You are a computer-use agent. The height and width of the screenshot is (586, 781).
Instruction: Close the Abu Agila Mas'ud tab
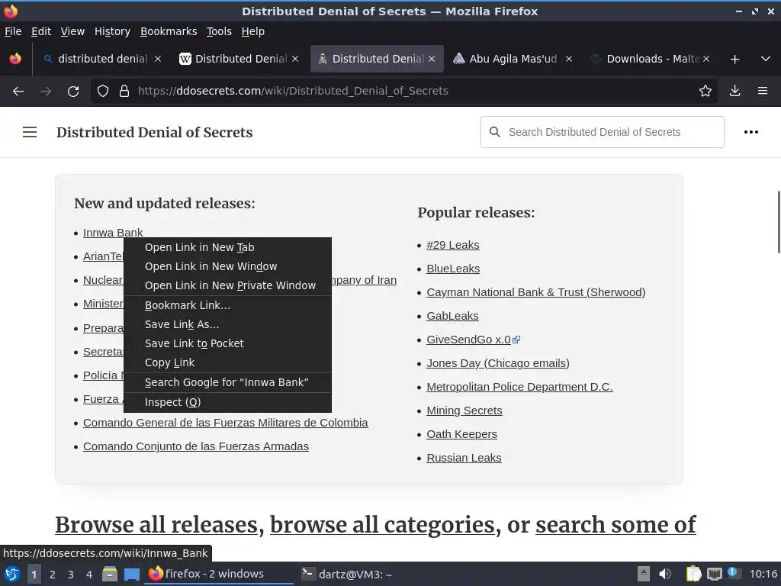tap(569, 59)
